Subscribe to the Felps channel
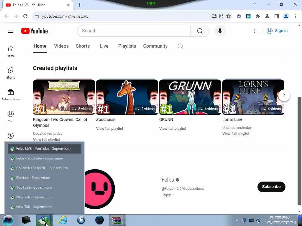The width and height of the screenshot is (302, 226). coord(271,187)
